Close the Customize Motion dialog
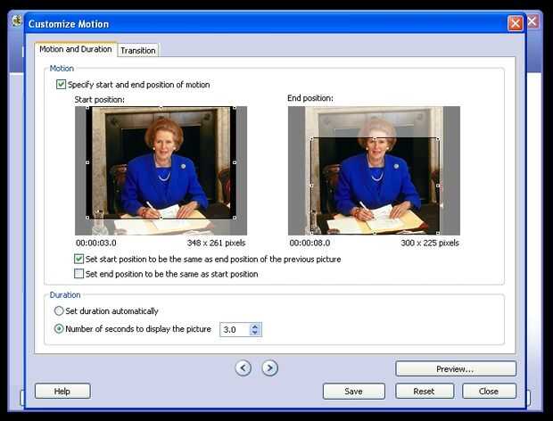Image resolution: width=553 pixels, height=421 pixels. [x=516, y=23]
